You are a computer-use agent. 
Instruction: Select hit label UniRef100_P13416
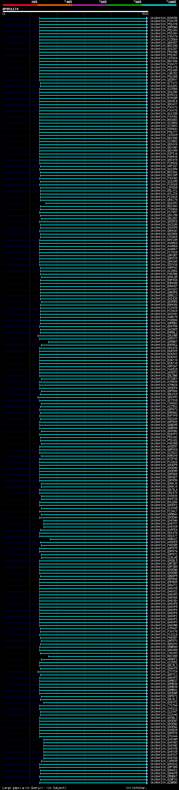[x=164, y=462]
